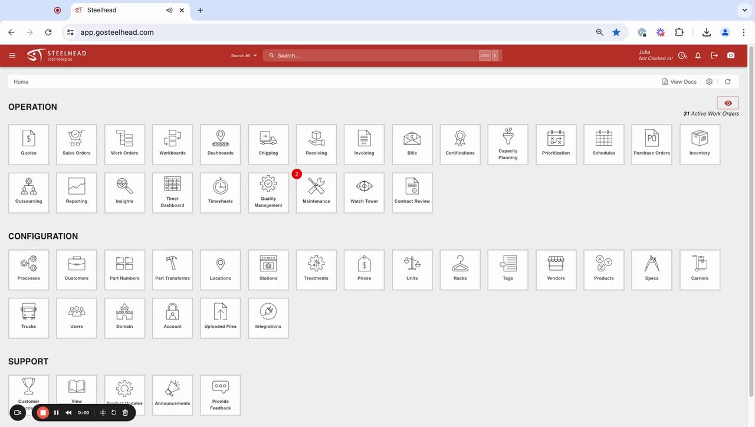
Task: Click the Home breadcrumb
Action: pyautogui.click(x=21, y=82)
